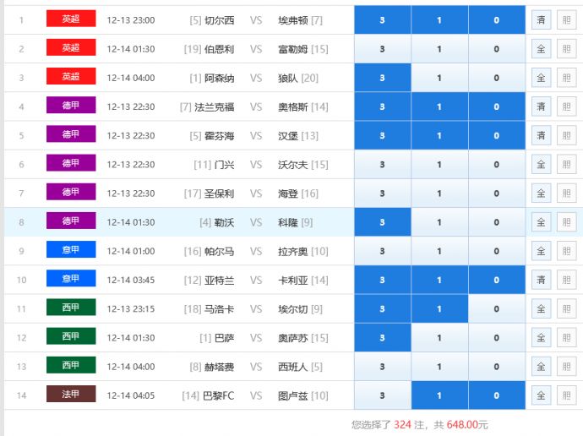This screenshot has height=436, width=583.
Task: Click the purple 德甲 badge for 法兰克福 match
Action: pos(71,106)
